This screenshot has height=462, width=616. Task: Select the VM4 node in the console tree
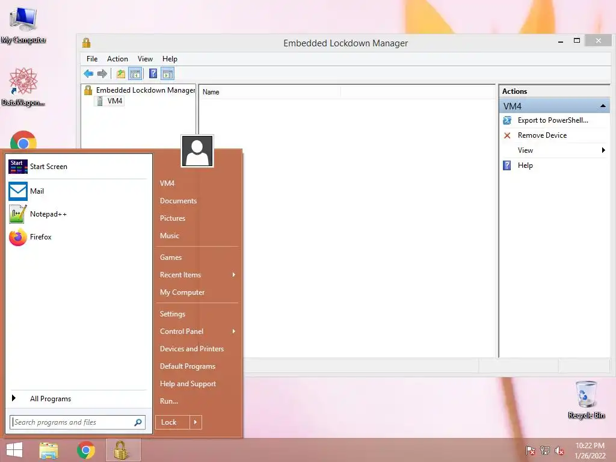coord(115,101)
